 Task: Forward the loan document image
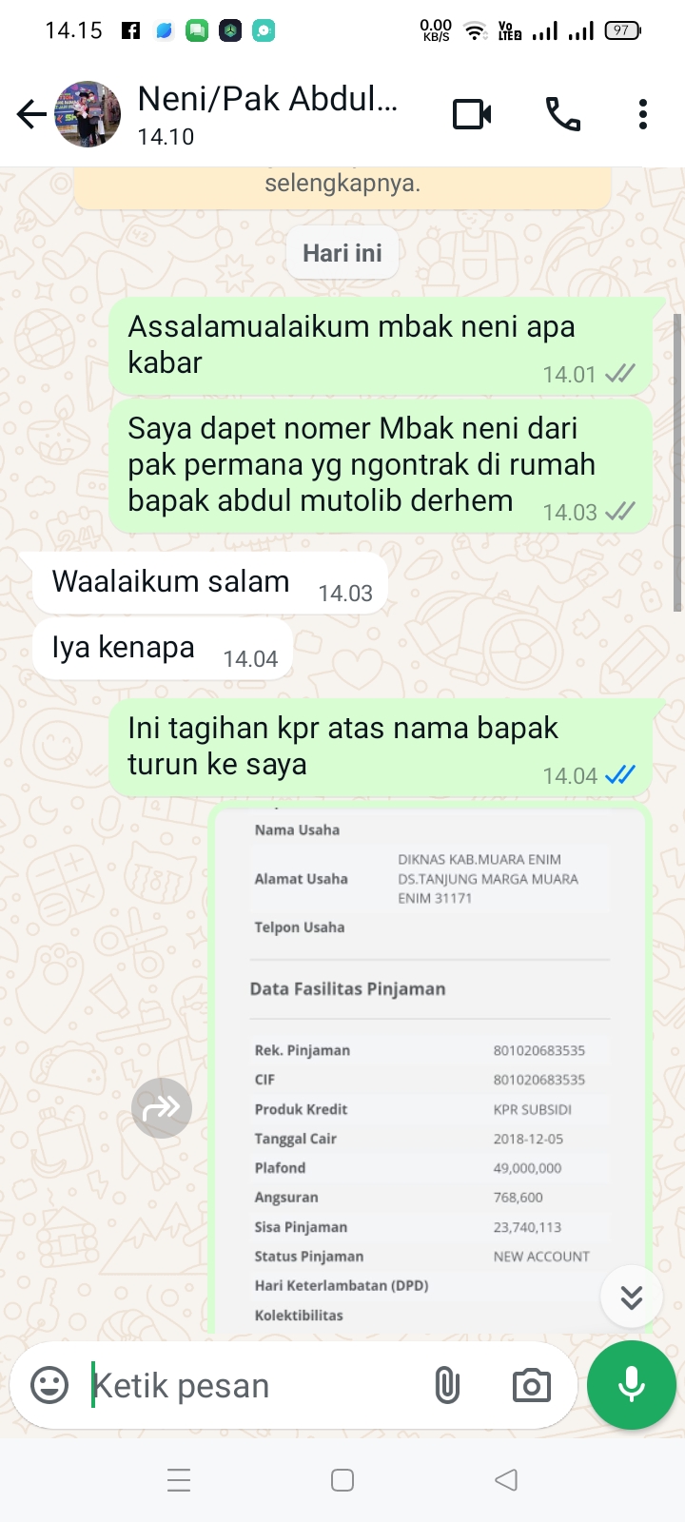(162, 1108)
